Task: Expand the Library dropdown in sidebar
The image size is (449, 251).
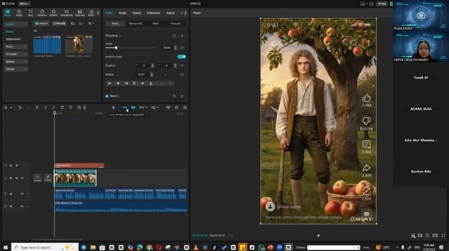Action: coord(16,69)
